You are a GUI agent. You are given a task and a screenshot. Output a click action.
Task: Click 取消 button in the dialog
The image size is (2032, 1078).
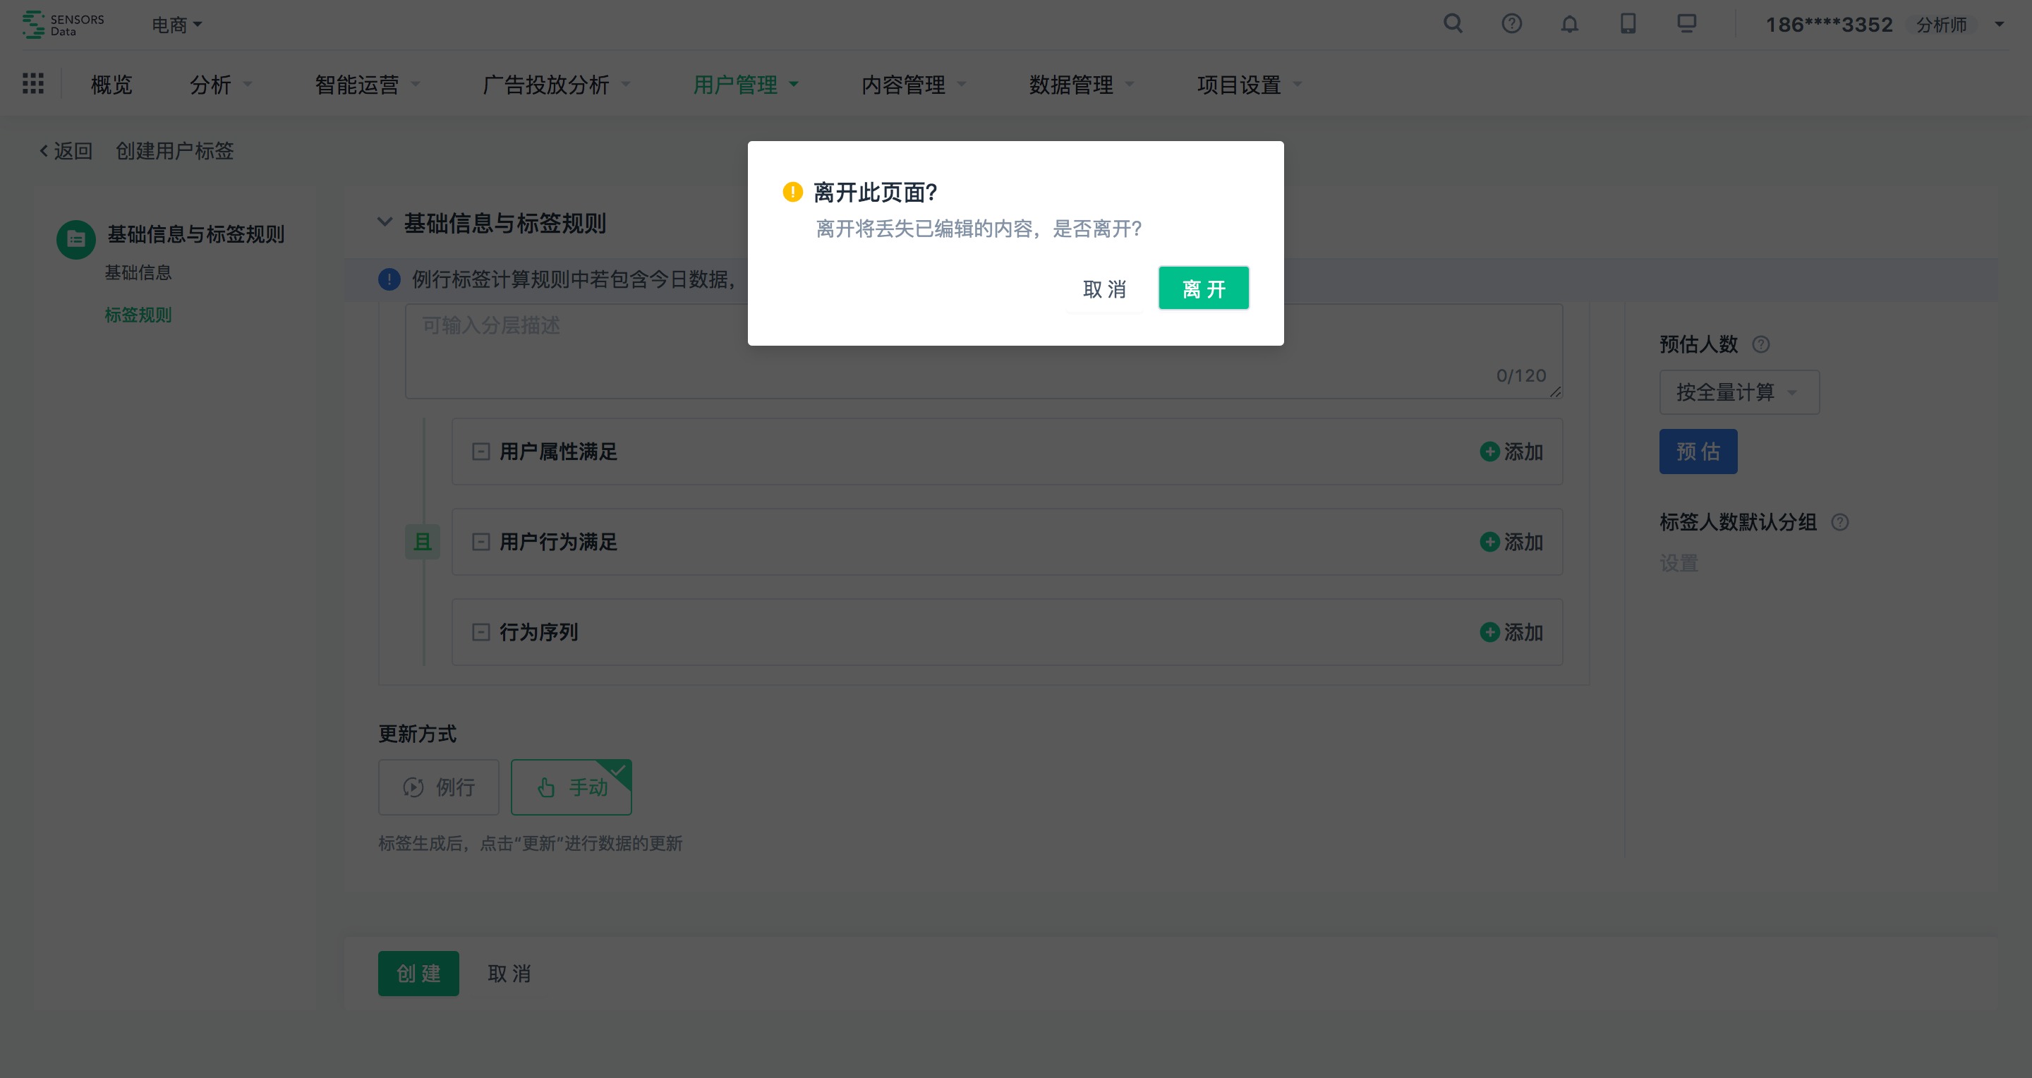pos(1104,289)
